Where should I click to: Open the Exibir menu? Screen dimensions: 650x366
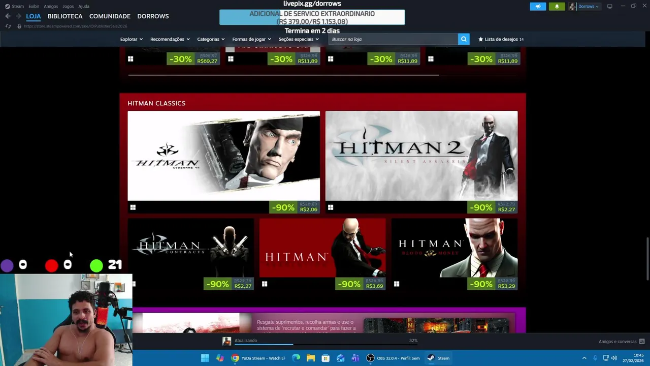pos(34,7)
